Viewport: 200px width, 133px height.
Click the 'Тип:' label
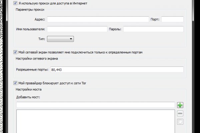(x=42, y=39)
